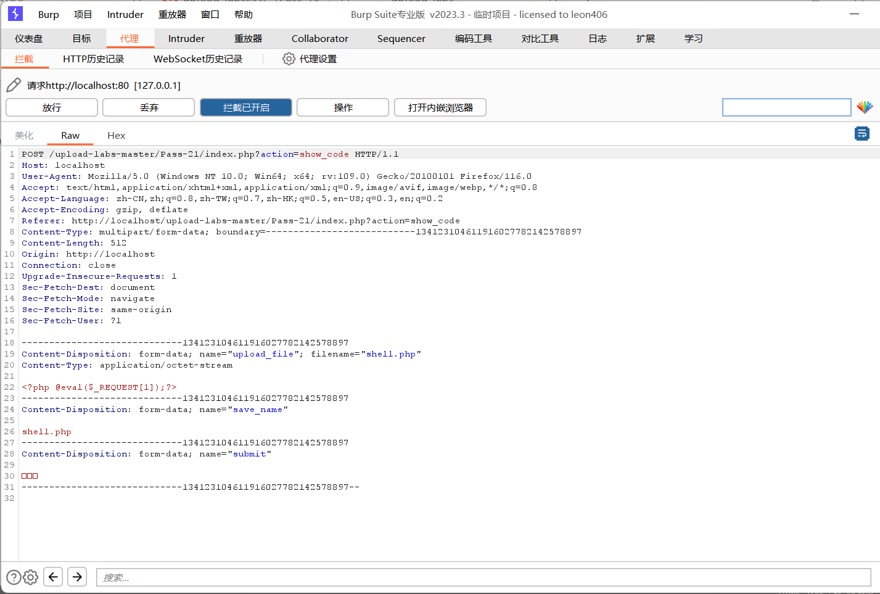The width and height of the screenshot is (880, 594).
Task: Open the 操作 actions button
Action: click(343, 107)
